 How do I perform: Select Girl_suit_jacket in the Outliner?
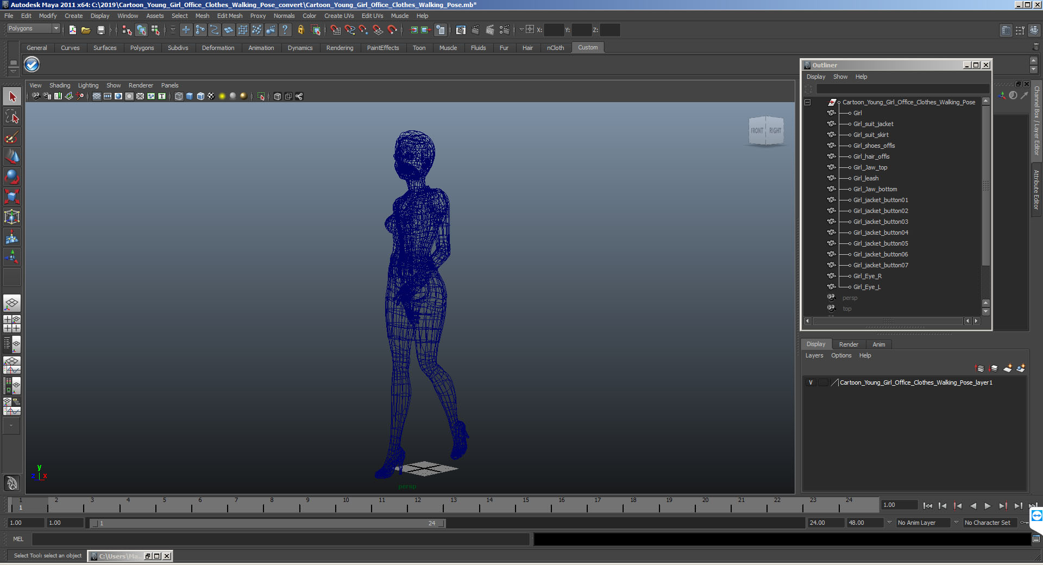(x=873, y=124)
